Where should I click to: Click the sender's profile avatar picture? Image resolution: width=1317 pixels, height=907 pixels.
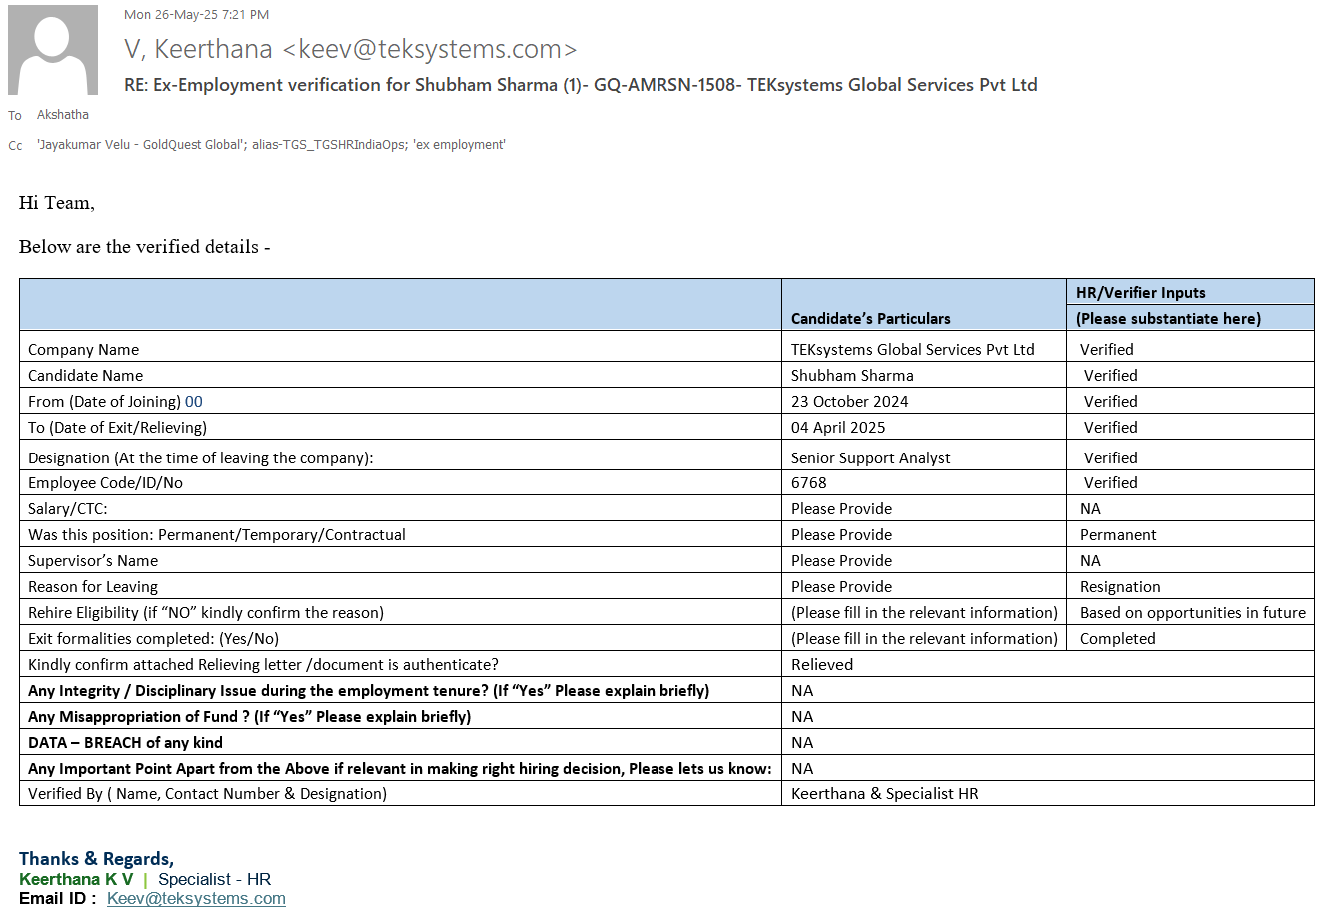pyautogui.click(x=53, y=50)
